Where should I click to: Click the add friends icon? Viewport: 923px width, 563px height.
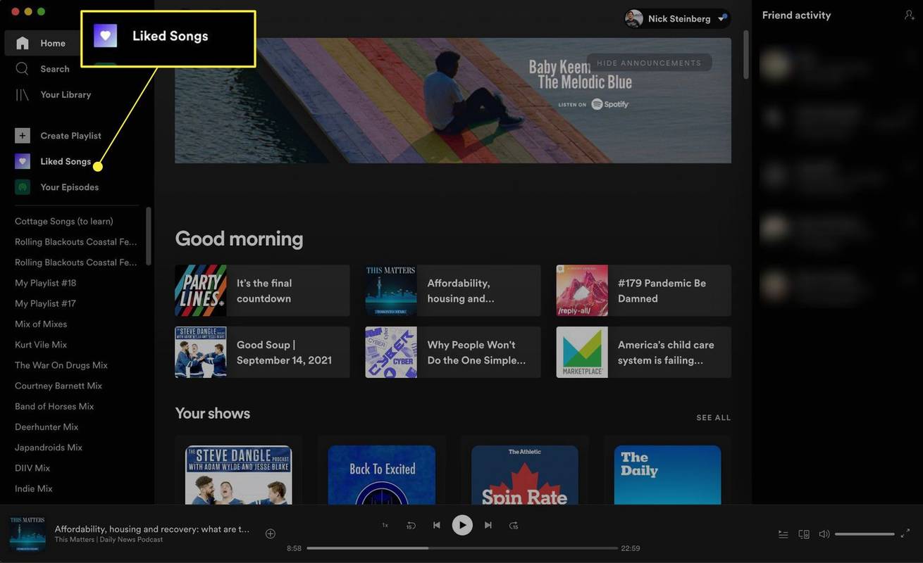910,15
